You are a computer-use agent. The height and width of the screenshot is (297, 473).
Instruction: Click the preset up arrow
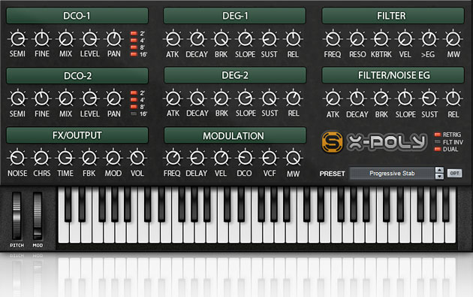pos(439,171)
